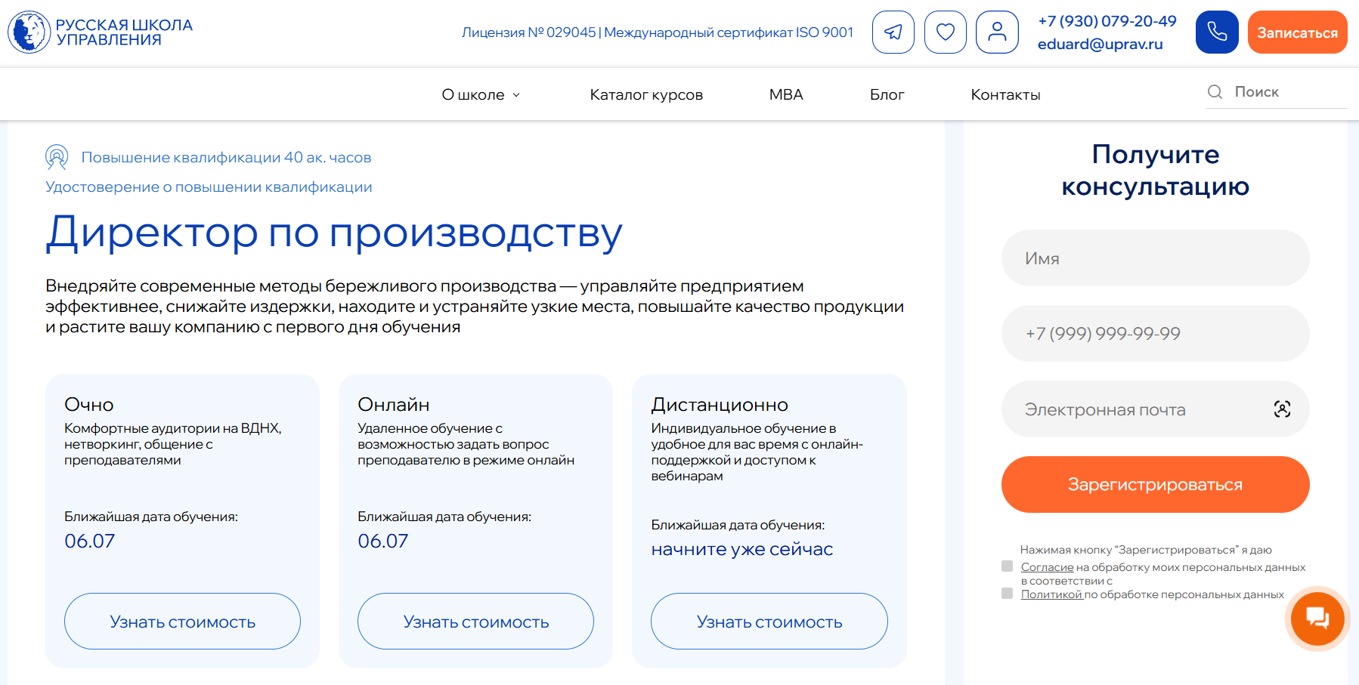The width and height of the screenshot is (1359, 685).
Task: Open the Согласие link in the consent text
Action: pyautogui.click(x=1047, y=567)
